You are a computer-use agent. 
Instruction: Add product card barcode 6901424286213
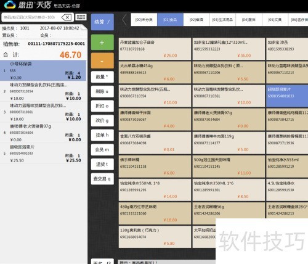click(287, 210)
